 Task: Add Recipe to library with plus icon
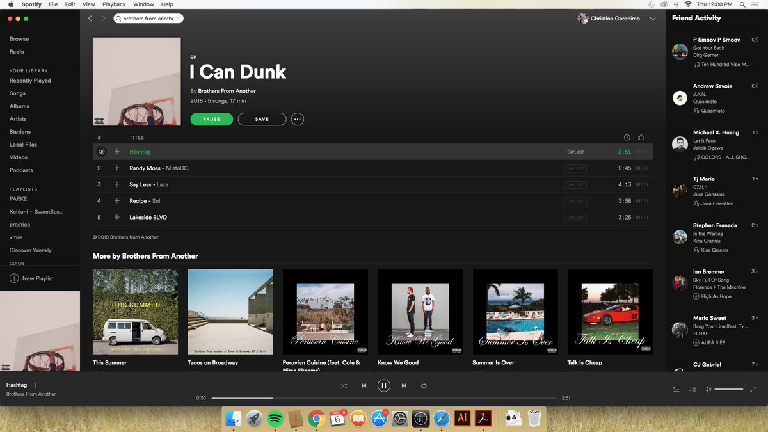point(116,201)
